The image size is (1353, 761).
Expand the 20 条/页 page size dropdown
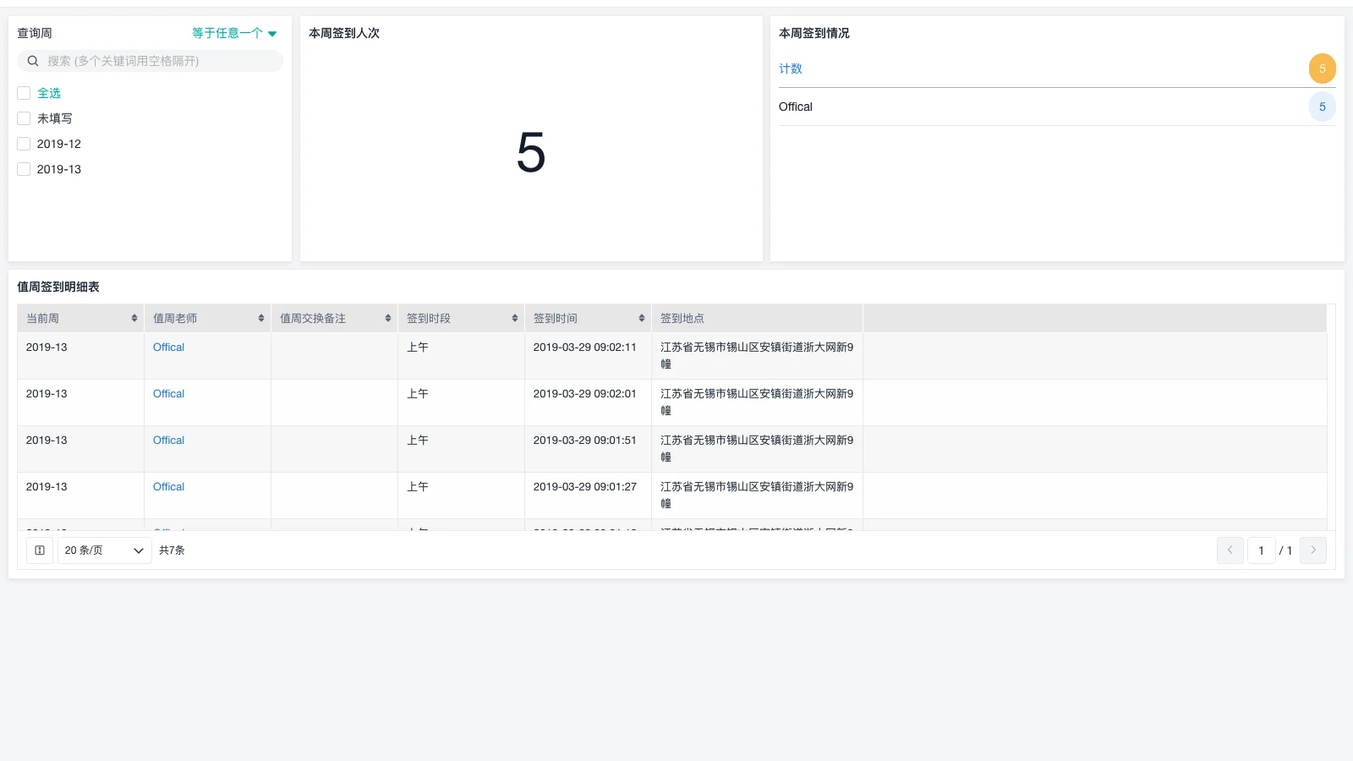tap(104, 550)
